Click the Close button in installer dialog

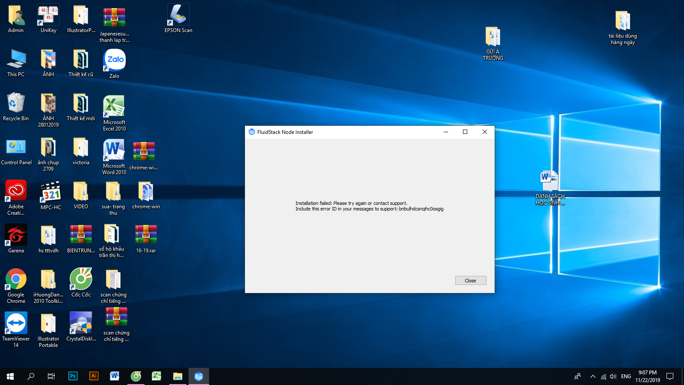pos(470,281)
